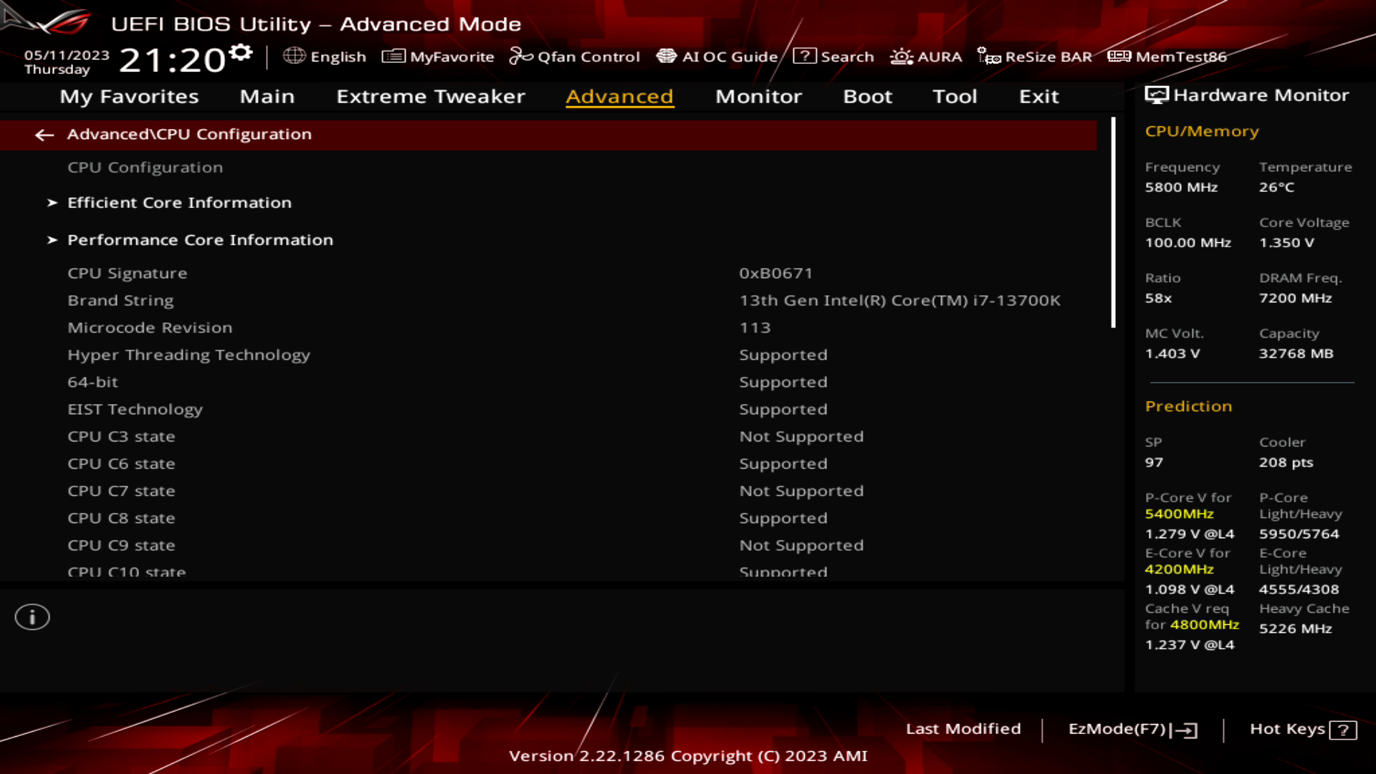Click CPU C7 state Not Supported value
Screen dimensions: 1376x774
pyautogui.click(x=801, y=491)
